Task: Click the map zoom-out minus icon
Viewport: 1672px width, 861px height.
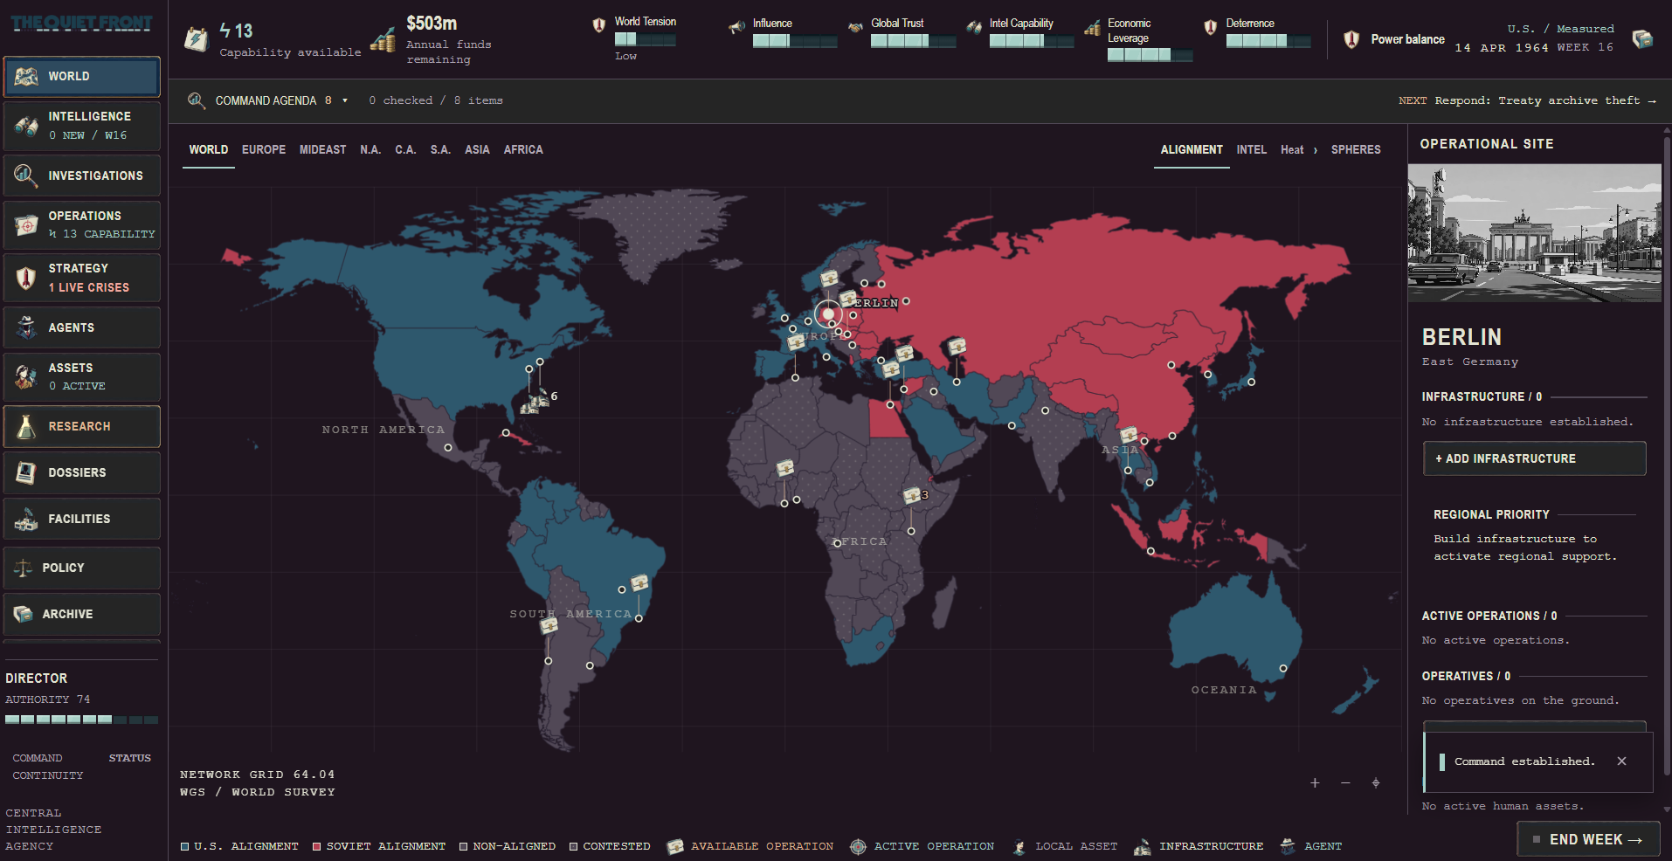Action: [1345, 783]
